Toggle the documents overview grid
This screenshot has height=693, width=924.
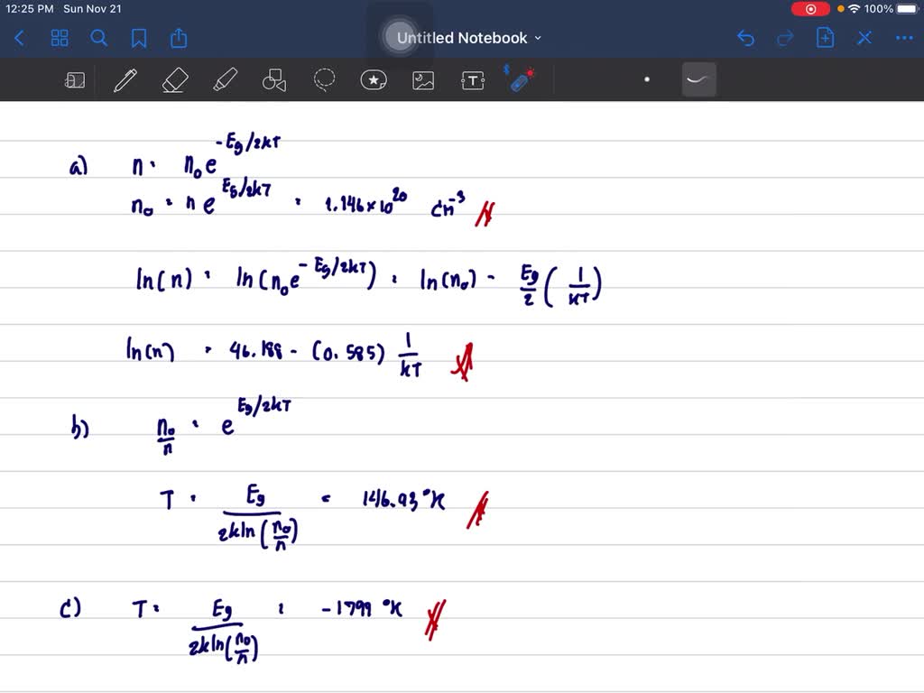[x=60, y=38]
